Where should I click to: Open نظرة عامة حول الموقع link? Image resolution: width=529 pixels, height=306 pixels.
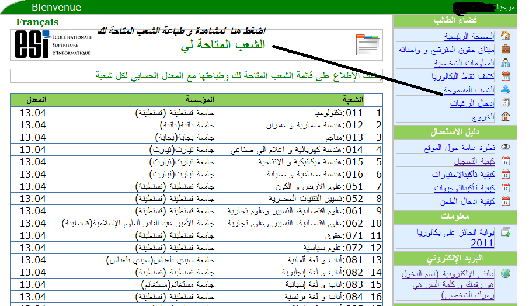tap(459, 147)
